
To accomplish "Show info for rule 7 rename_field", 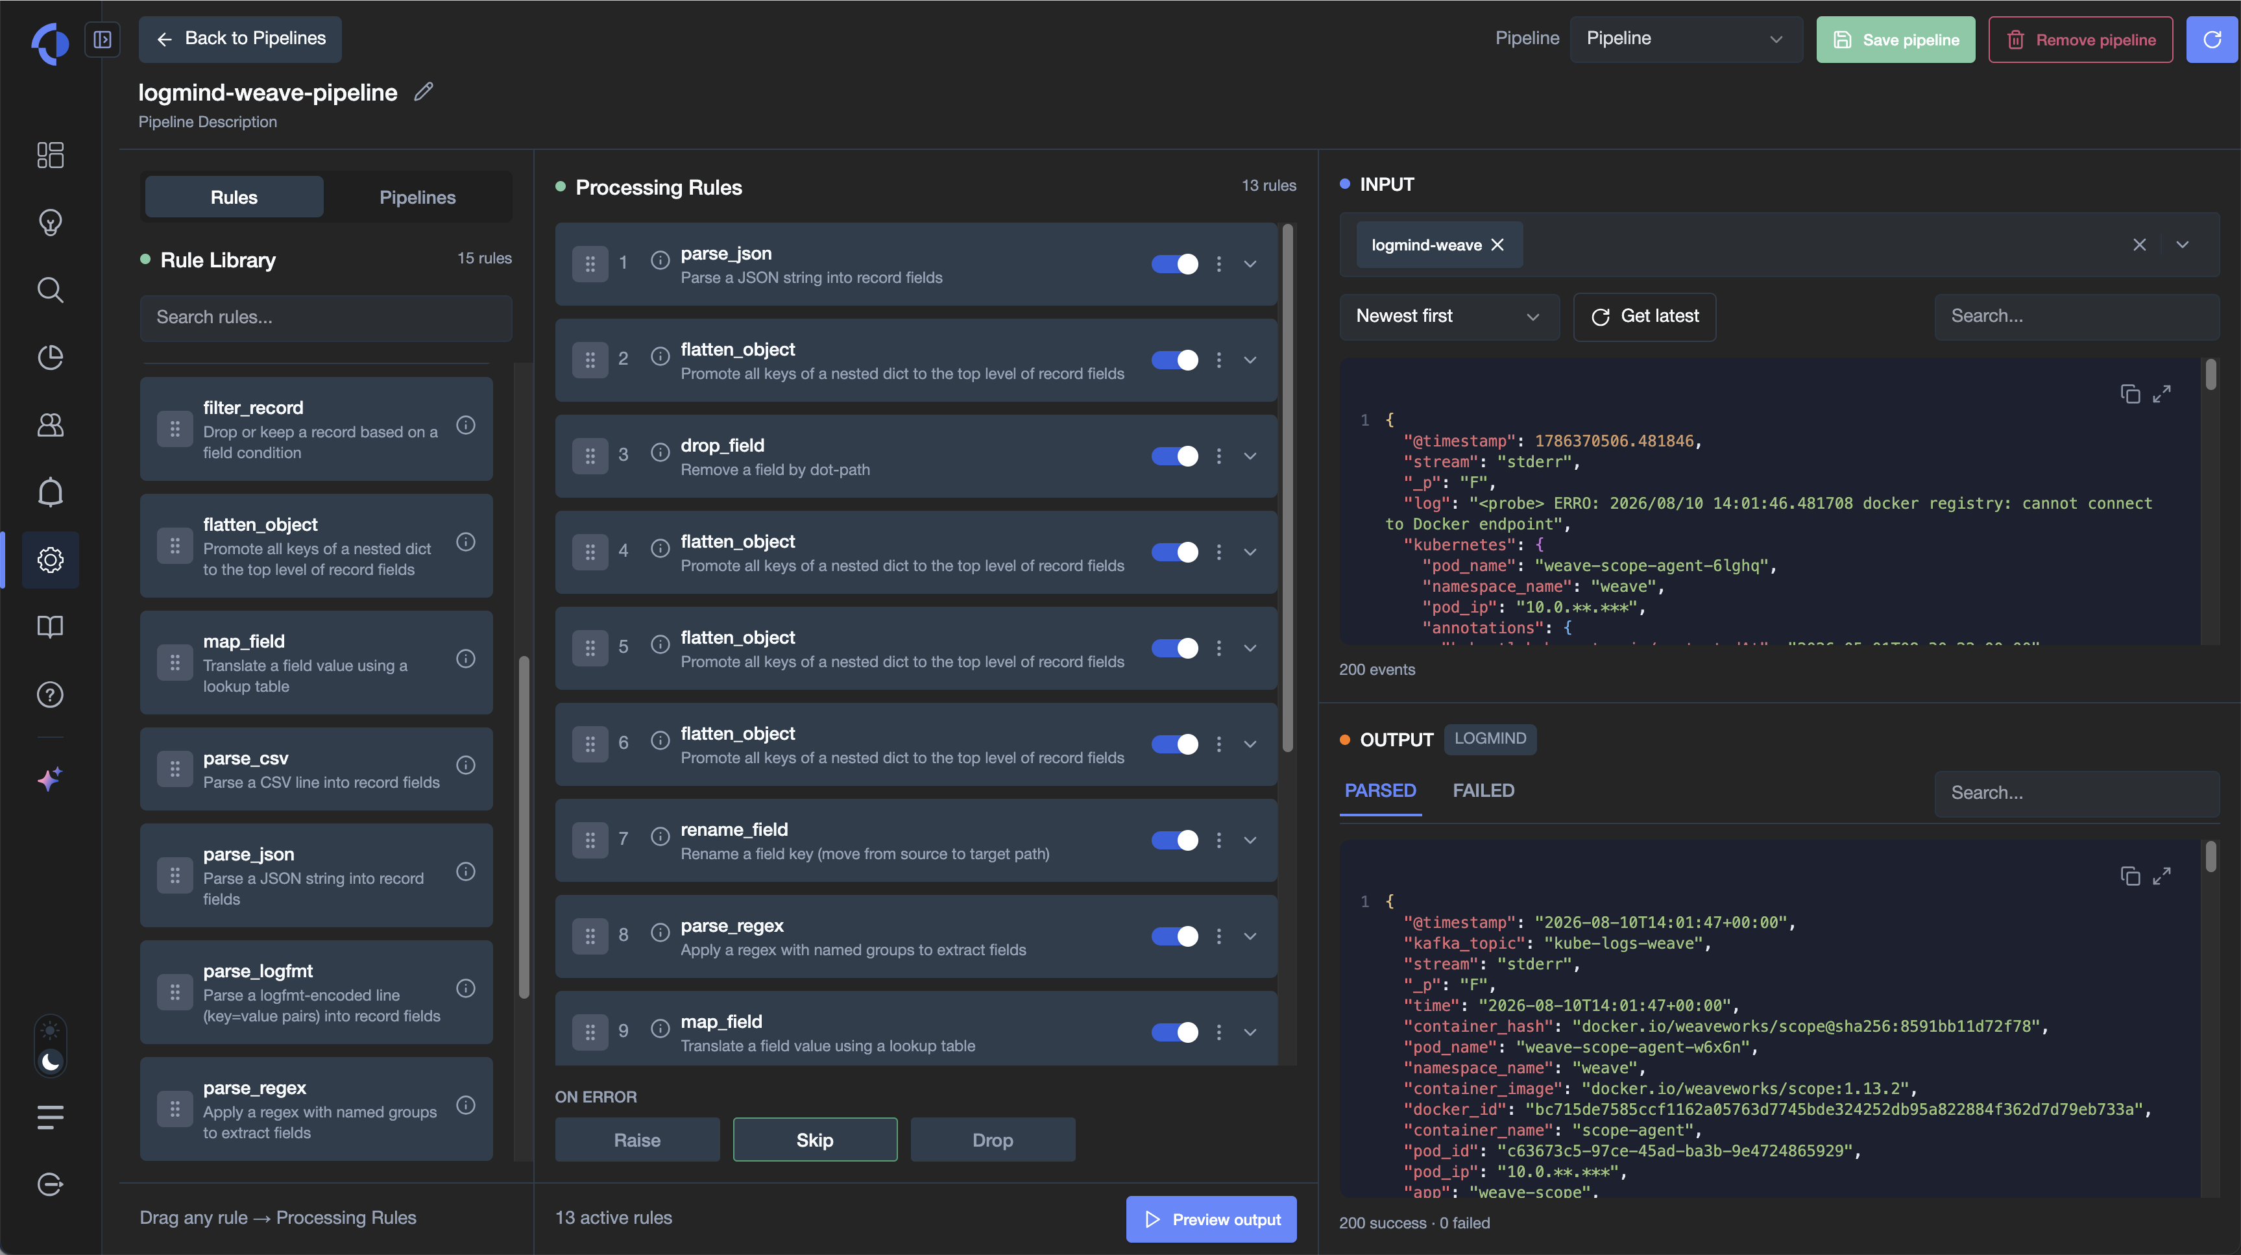I will click(x=660, y=837).
